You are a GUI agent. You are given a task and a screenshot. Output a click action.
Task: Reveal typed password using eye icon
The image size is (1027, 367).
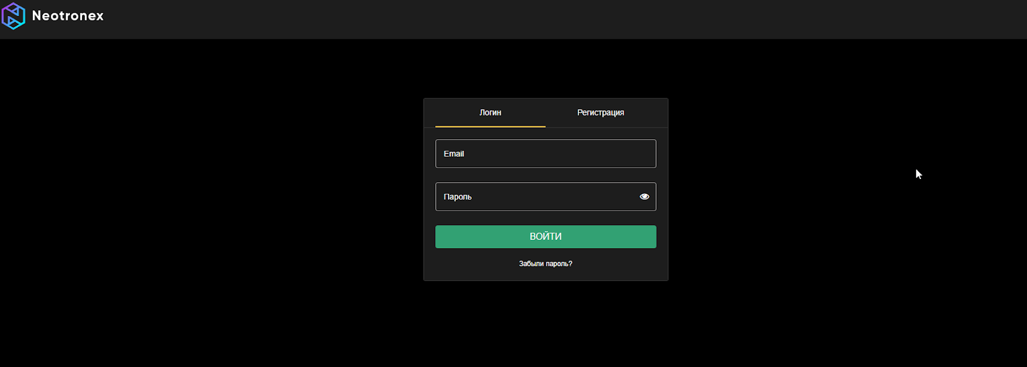coord(644,197)
